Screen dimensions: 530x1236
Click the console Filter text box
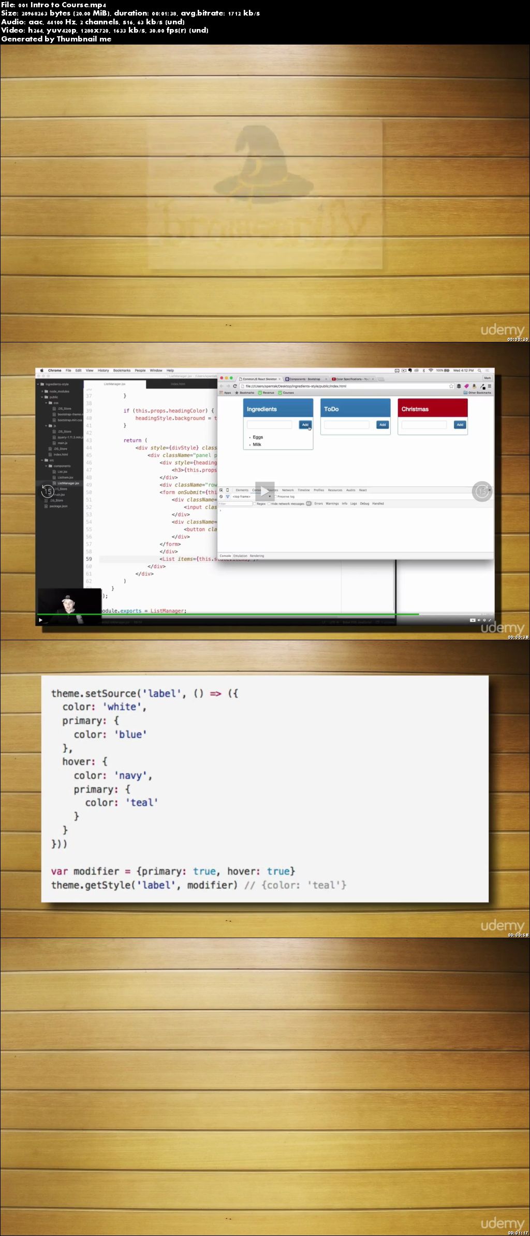[235, 504]
